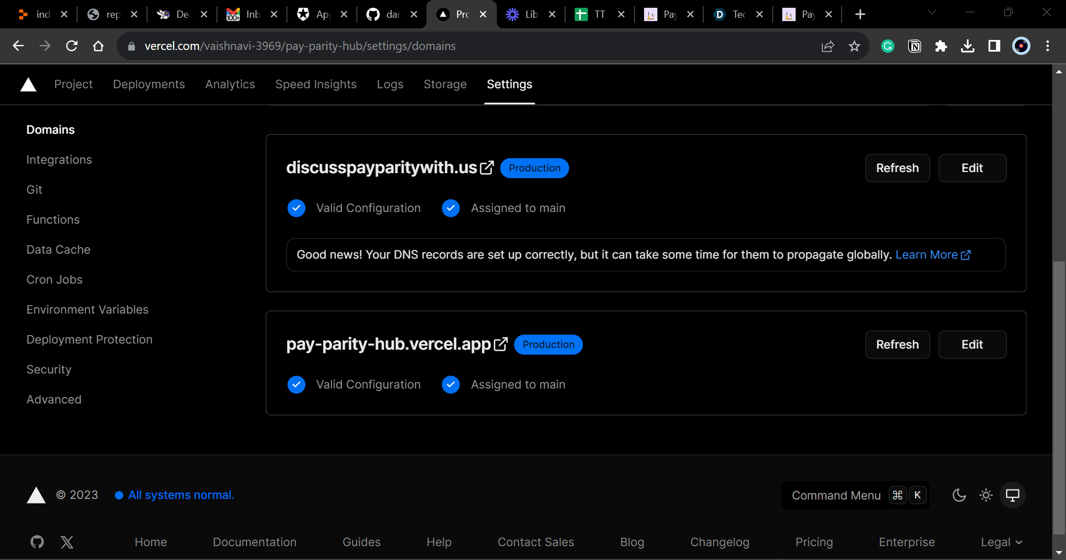Open external link icon beside pay-parity-hub.vercel.app
The height and width of the screenshot is (560, 1066).
pos(501,344)
